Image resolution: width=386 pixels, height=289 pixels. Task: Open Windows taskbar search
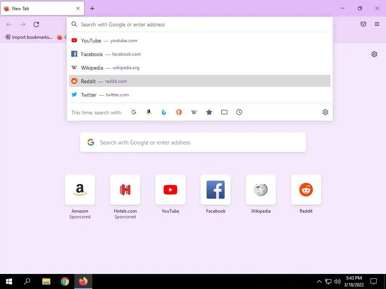(27, 281)
